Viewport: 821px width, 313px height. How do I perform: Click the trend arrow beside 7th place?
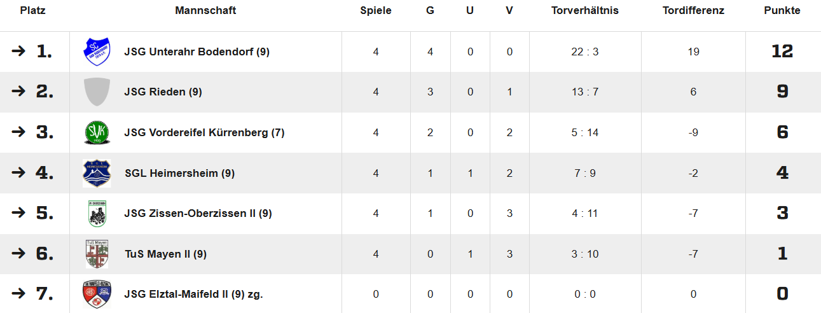18,294
